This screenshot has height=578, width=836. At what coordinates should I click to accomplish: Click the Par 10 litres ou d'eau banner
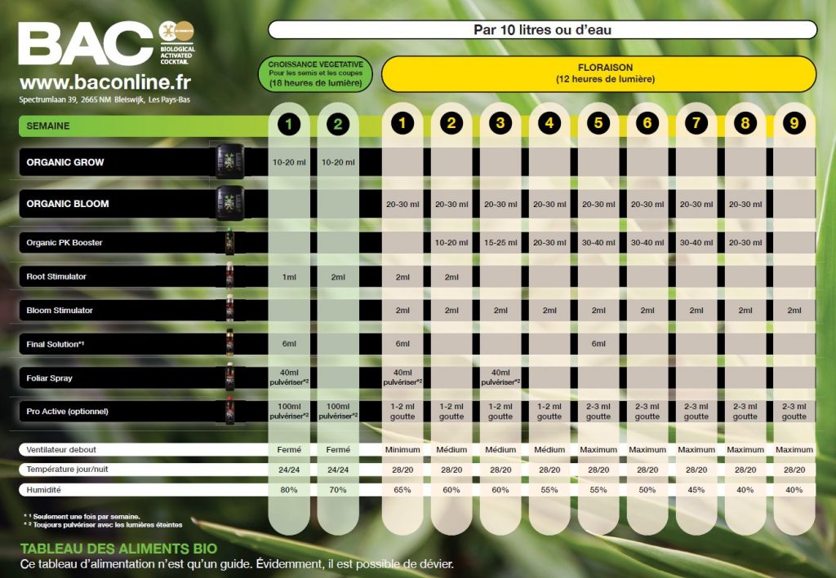pyautogui.click(x=542, y=30)
